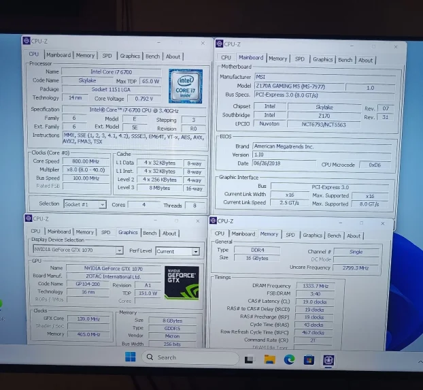Click DRAM Frequency value 1333.7 MHz
The image size is (423, 390).
click(x=316, y=286)
